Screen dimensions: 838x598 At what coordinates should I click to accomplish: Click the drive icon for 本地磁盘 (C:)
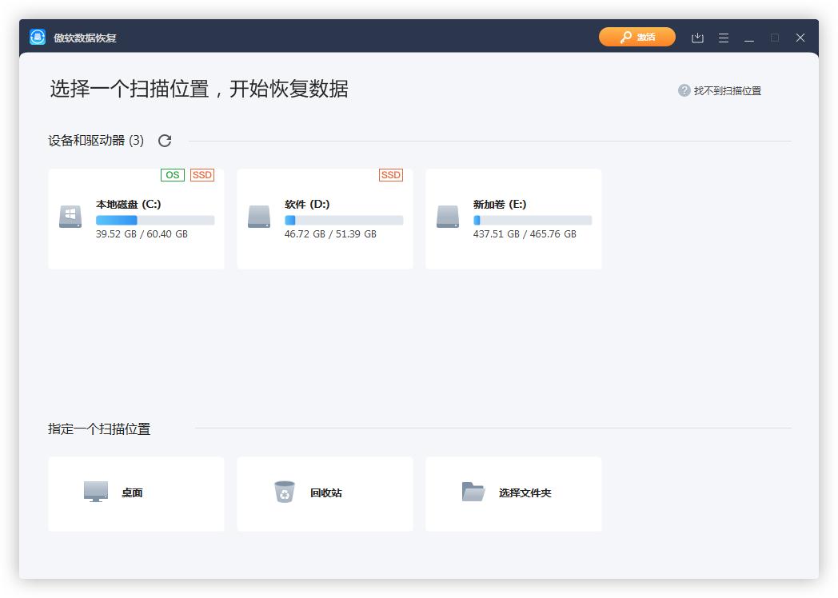[70, 216]
